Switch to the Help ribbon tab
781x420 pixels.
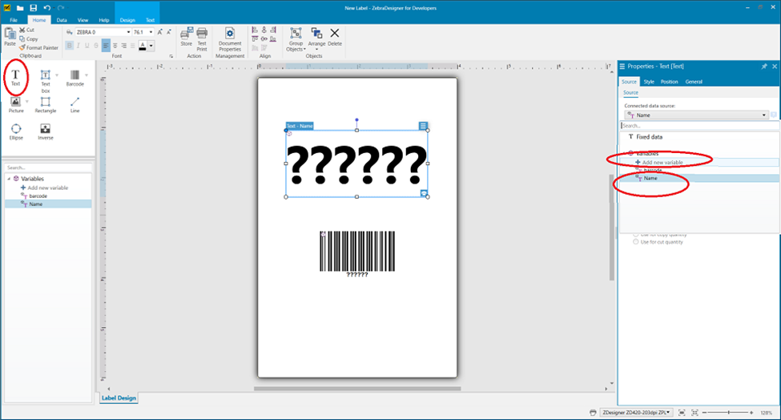[x=104, y=20]
